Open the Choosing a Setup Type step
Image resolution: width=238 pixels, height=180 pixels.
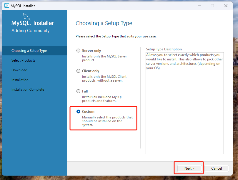click(29, 51)
